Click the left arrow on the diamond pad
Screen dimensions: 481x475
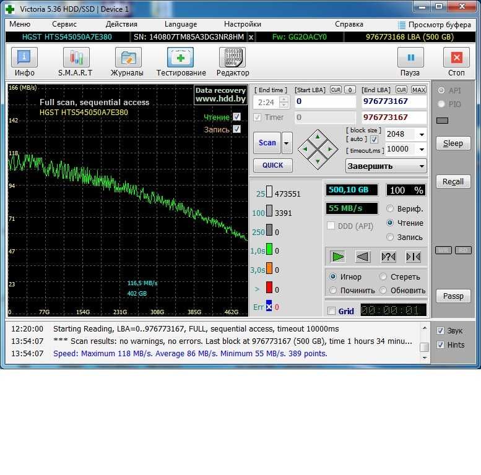pos(305,149)
